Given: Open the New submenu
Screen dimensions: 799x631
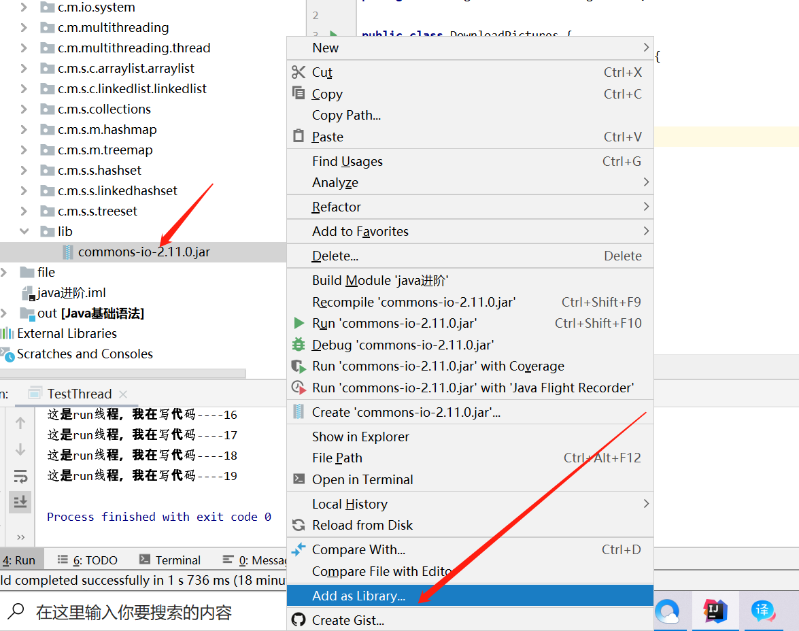Looking at the screenshot, I should (470, 48).
